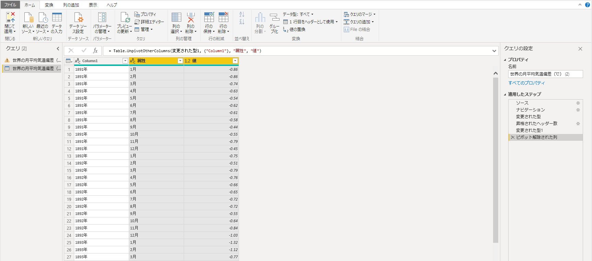
Task: Click the 名前 query name input field
Action: 545,74
